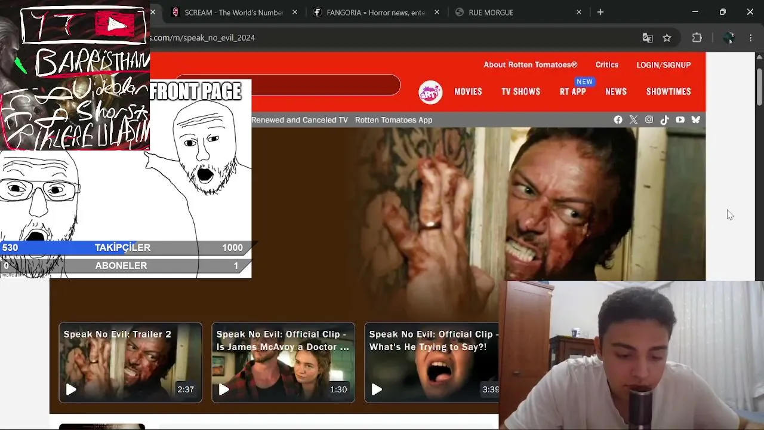Open the About Rotten Tomatoes link
The height and width of the screenshot is (430, 764).
531,65
